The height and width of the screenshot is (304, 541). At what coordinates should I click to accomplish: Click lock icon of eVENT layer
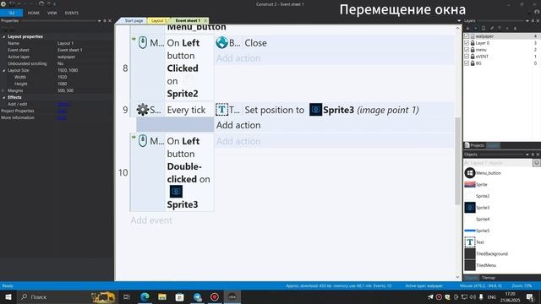point(473,57)
